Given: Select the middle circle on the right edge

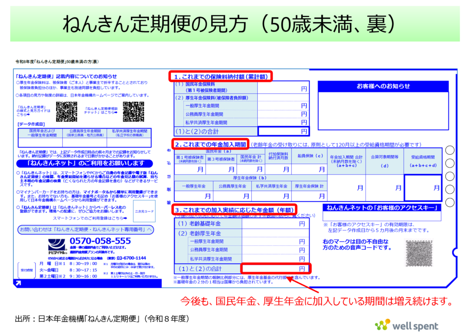Looking at the screenshot, I should (x=450, y=176).
